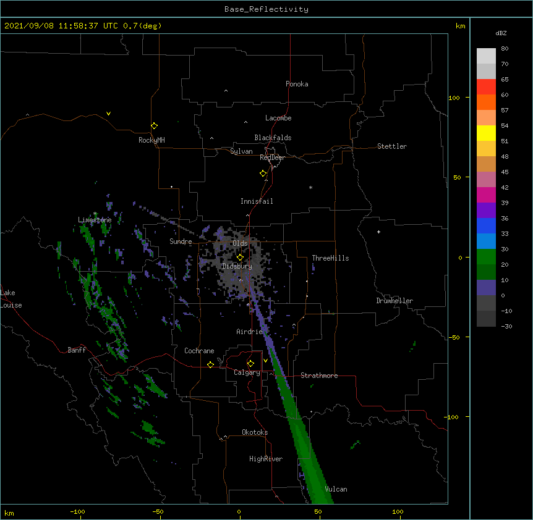This screenshot has width=533, height=520.
Task: Click the RedDeer city label
Action: [x=272, y=157]
